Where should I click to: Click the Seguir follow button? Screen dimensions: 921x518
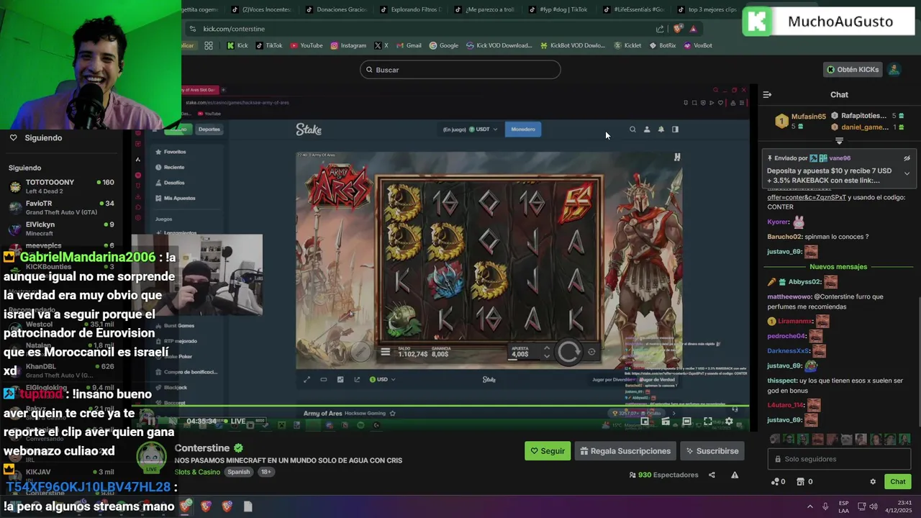pos(548,451)
